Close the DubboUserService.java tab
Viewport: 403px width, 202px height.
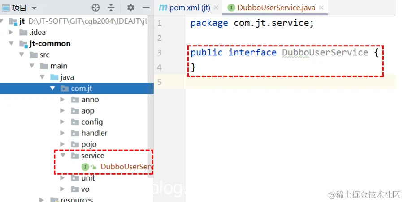(321, 8)
